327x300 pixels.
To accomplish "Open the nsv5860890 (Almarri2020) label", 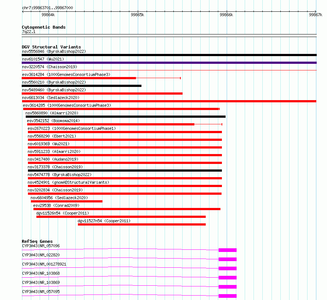I will pos(52,113).
